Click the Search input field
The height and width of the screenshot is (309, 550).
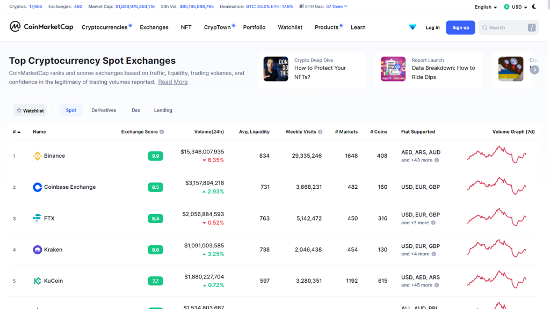pos(508,28)
